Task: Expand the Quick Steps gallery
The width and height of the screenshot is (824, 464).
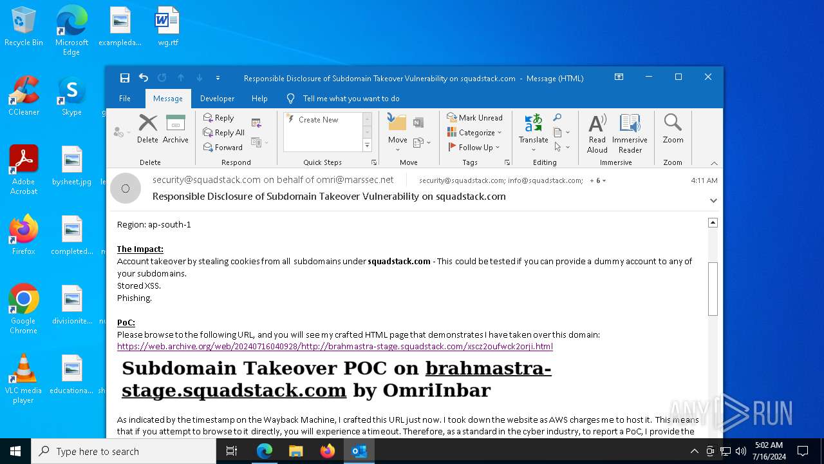Action: pyautogui.click(x=368, y=146)
